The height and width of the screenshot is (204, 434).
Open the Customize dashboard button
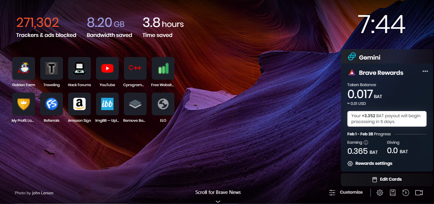pos(346,192)
